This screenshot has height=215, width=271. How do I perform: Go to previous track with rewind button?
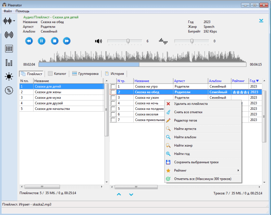click(29, 41)
